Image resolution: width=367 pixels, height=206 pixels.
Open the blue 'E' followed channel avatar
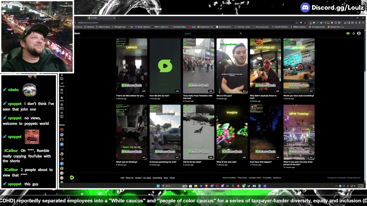pos(62,164)
